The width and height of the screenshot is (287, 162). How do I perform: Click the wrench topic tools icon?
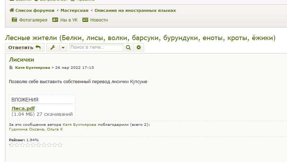click(53, 47)
